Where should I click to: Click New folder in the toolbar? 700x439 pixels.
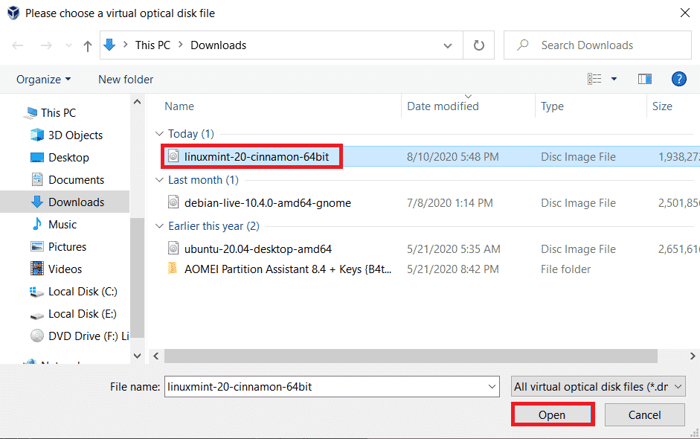coord(126,80)
